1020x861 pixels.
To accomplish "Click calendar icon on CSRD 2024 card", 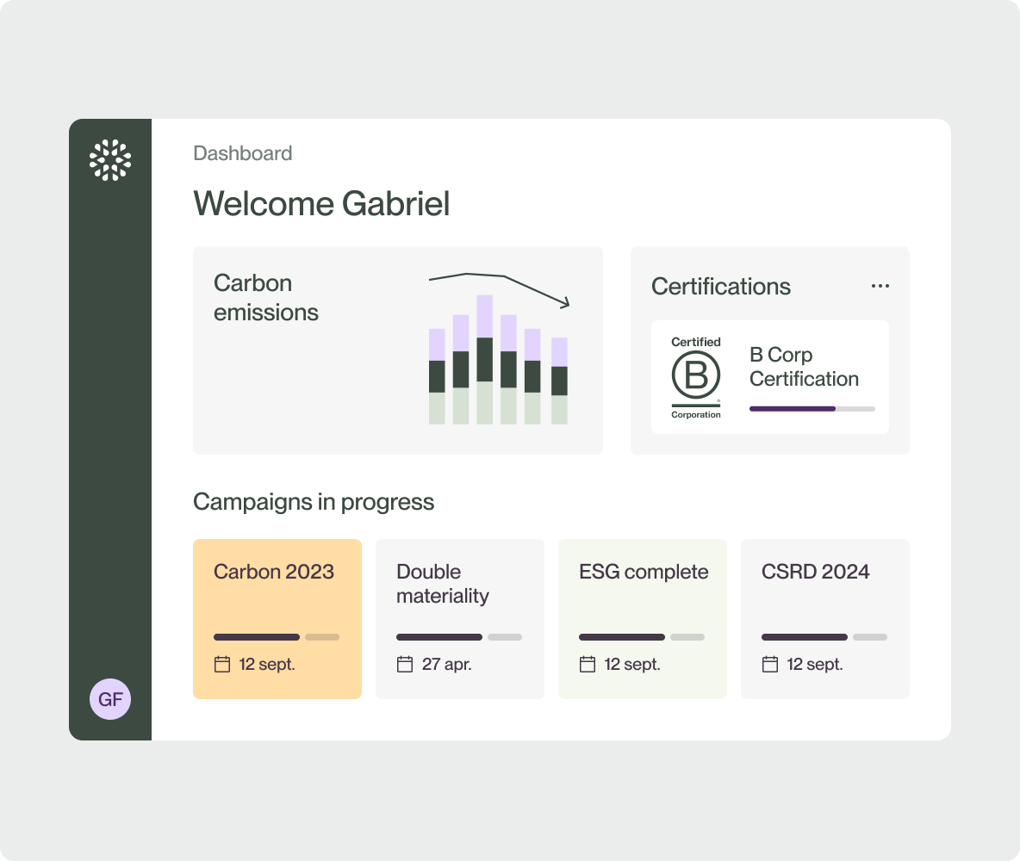I will click(x=770, y=664).
